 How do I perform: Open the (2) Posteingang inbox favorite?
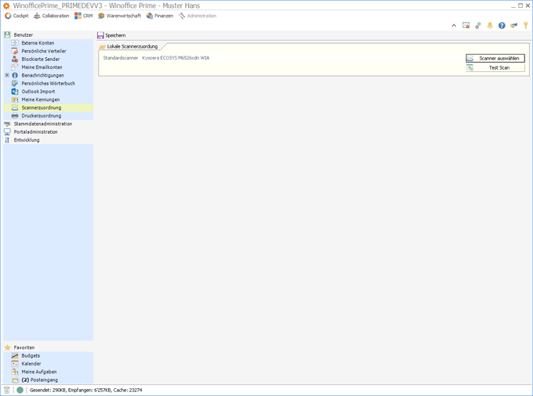pos(39,380)
